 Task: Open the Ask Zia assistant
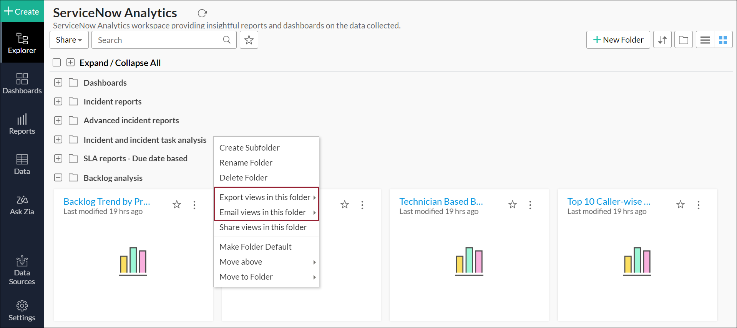point(22,205)
